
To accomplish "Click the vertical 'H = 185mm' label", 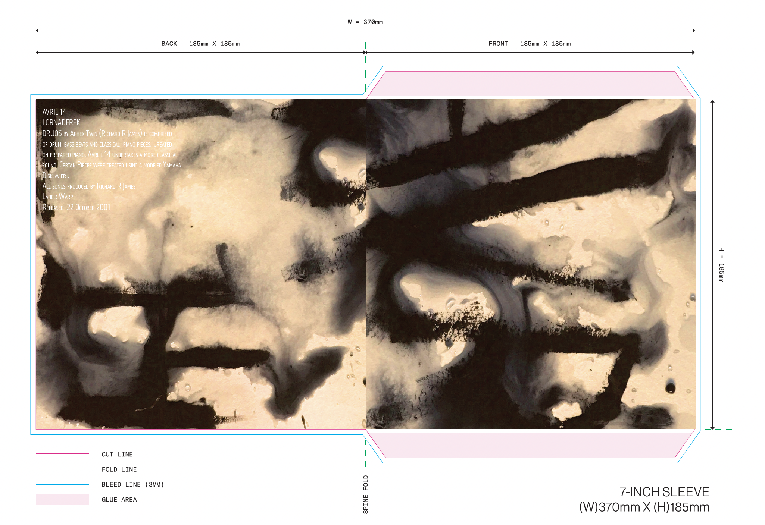I will click(x=721, y=264).
